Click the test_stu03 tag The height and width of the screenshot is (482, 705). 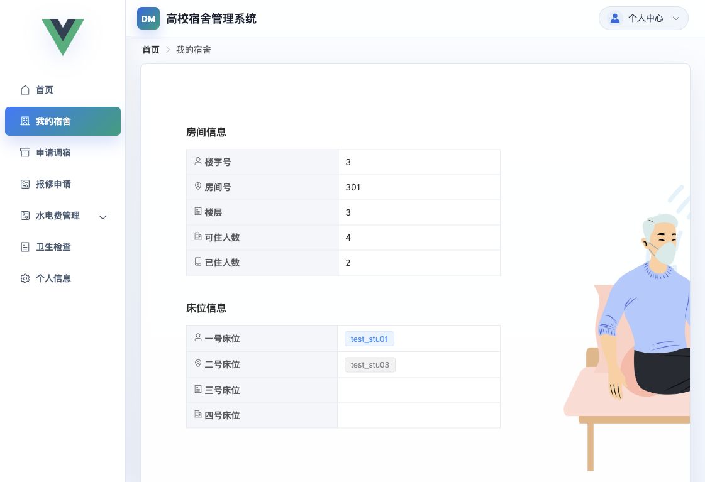pos(370,364)
